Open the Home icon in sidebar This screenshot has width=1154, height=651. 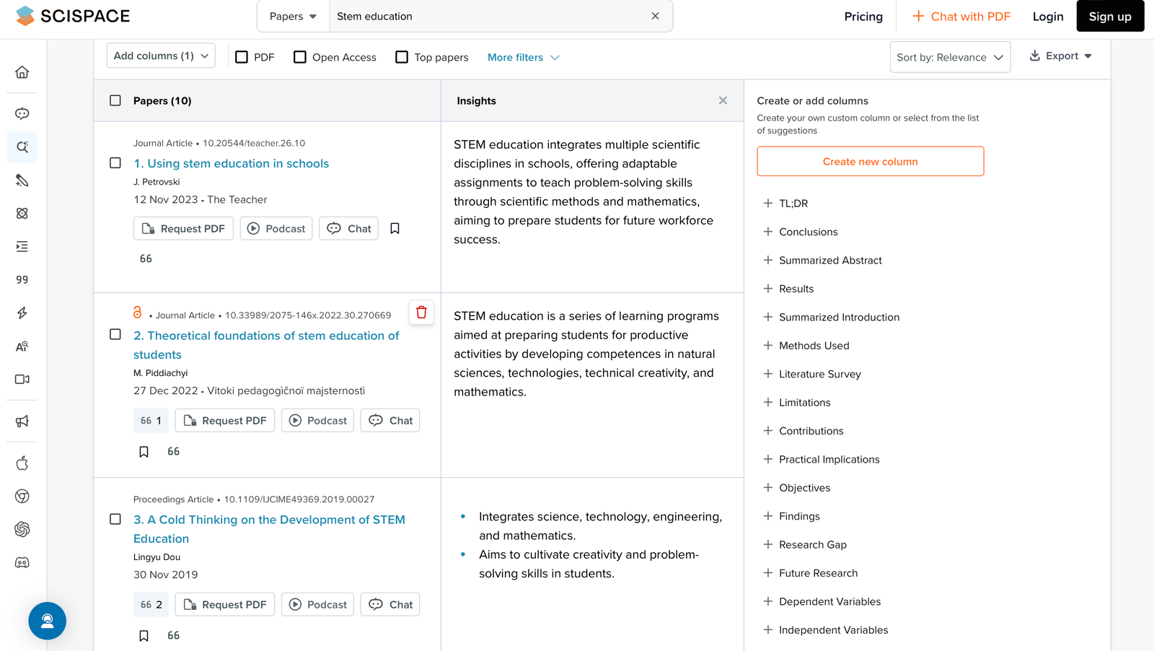pos(22,72)
